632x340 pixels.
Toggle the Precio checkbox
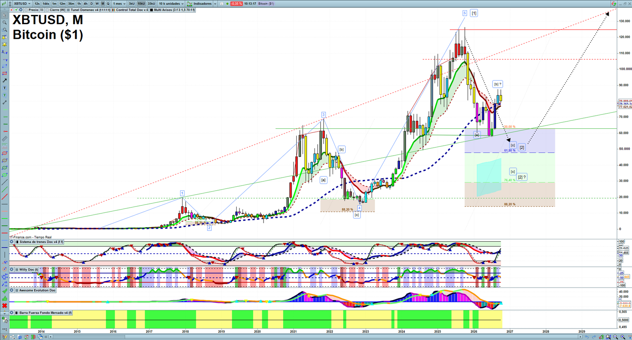(x=26, y=10)
